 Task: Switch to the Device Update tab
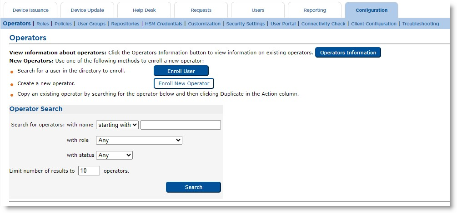pos(87,10)
